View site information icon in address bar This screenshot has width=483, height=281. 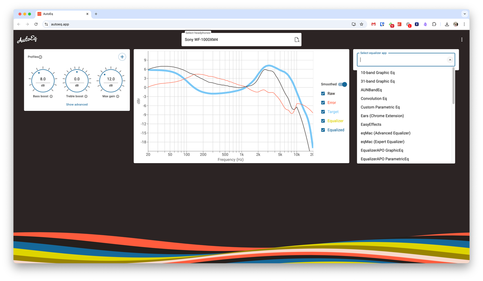pyautogui.click(x=46, y=24)
